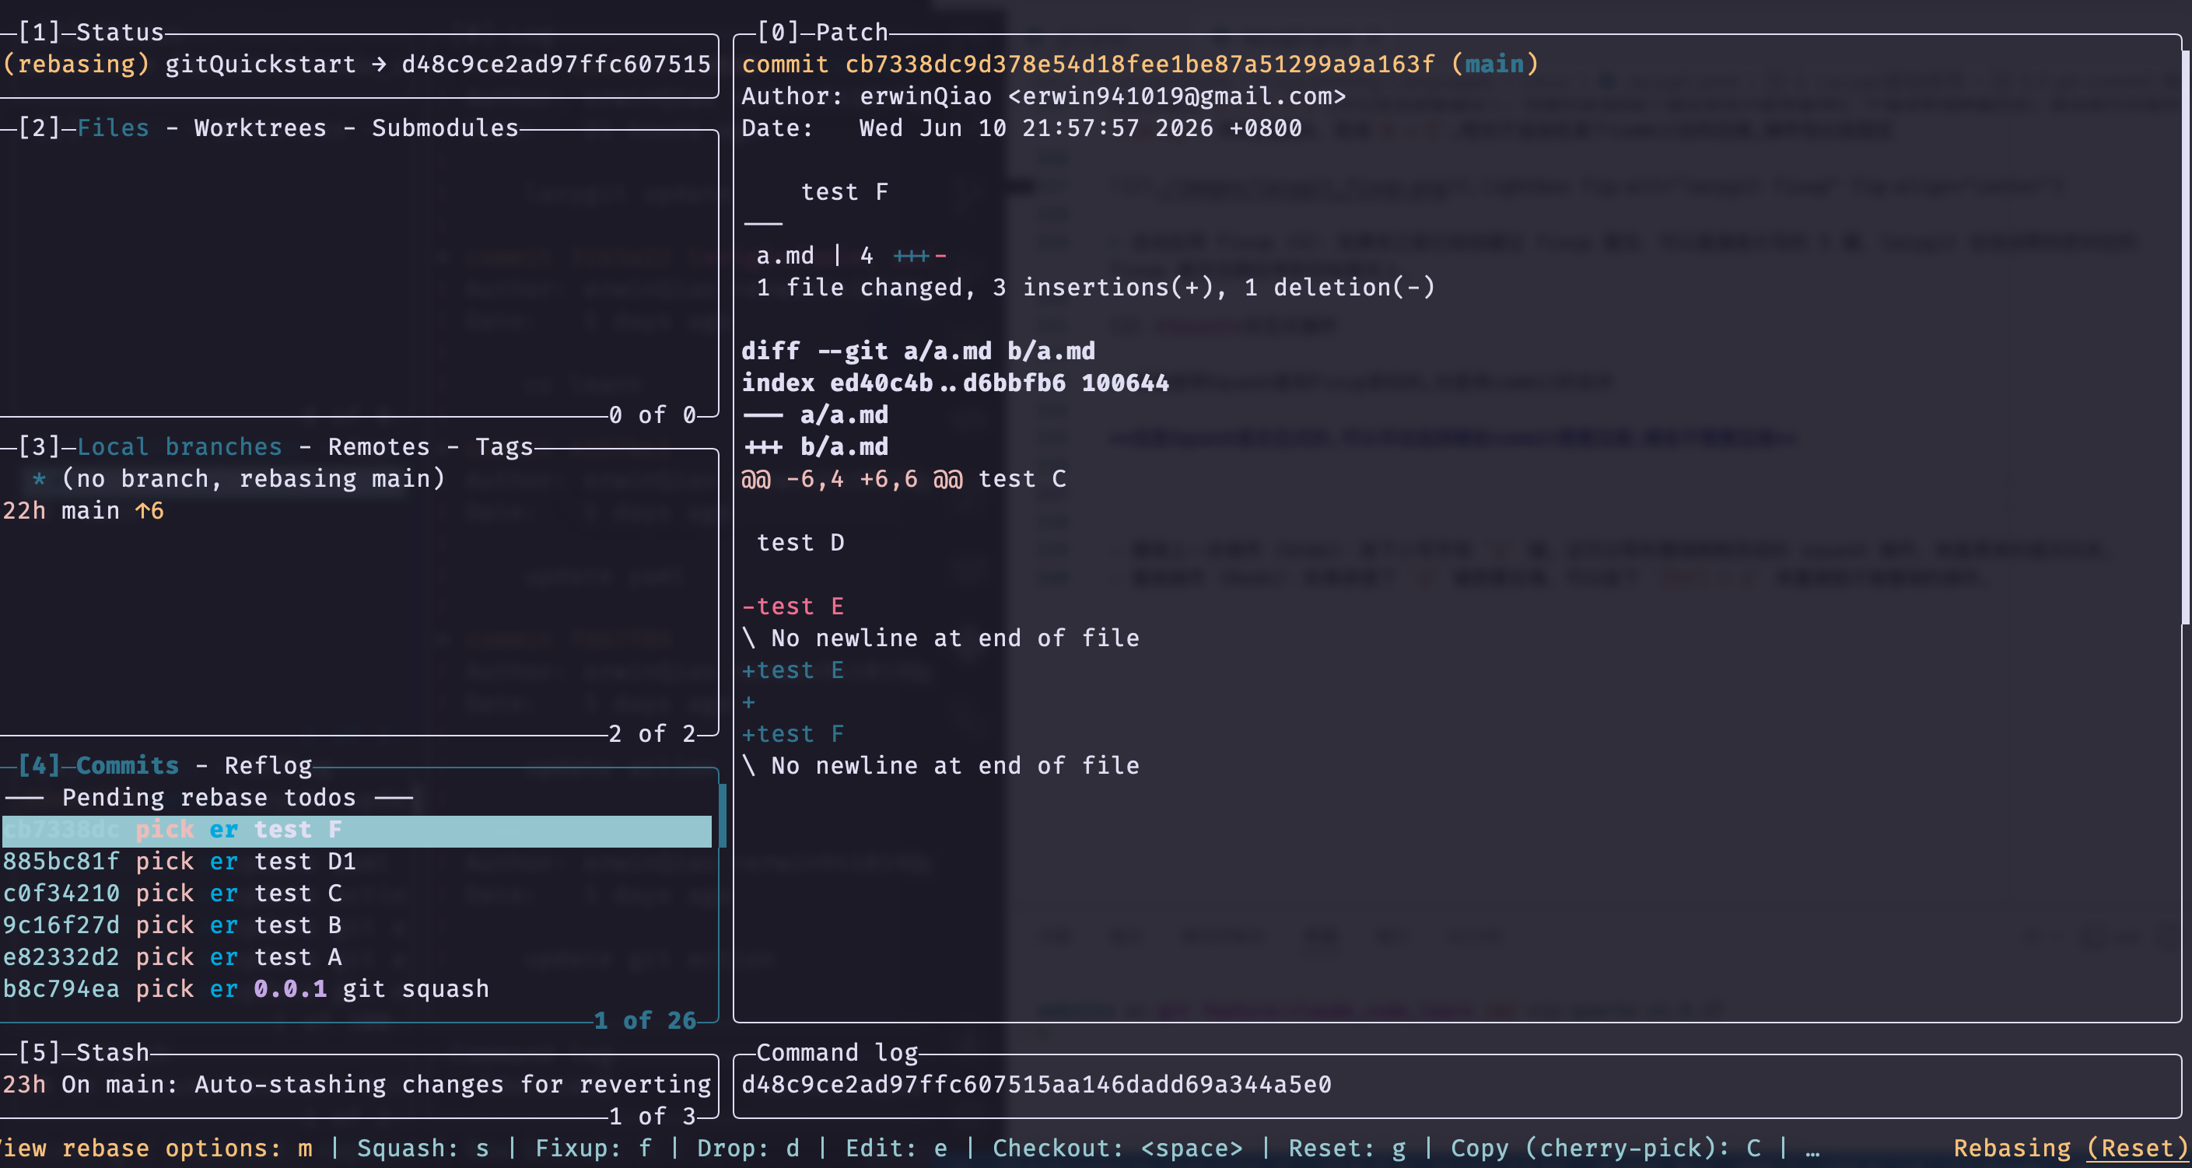Click the '+++ b/a.md' diff line
Viewport: 2192px width, 1168px height.
click(x=815, y=447)
